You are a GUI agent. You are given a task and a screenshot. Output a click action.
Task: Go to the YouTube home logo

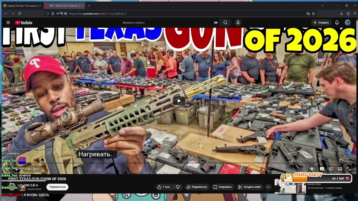(24, 23)
